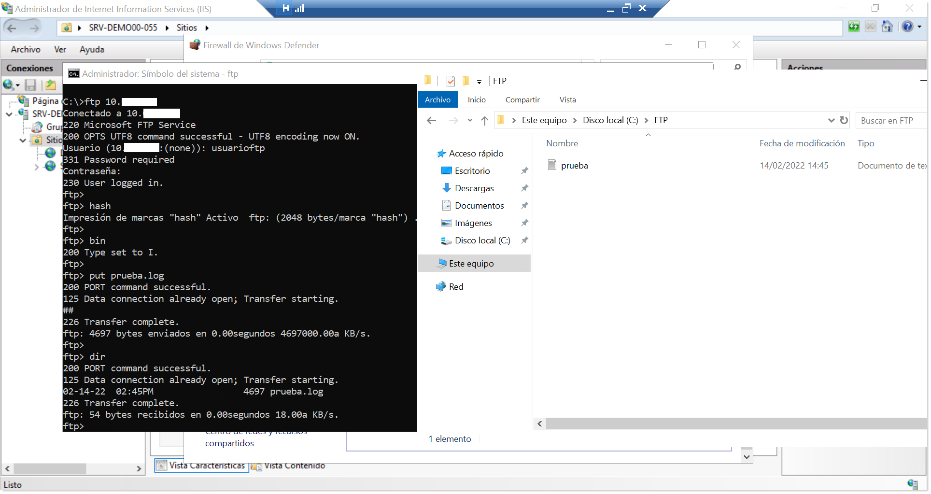Click inside the Buscar en FTP search field
This screenshot has height=494, width=931.
891,120
